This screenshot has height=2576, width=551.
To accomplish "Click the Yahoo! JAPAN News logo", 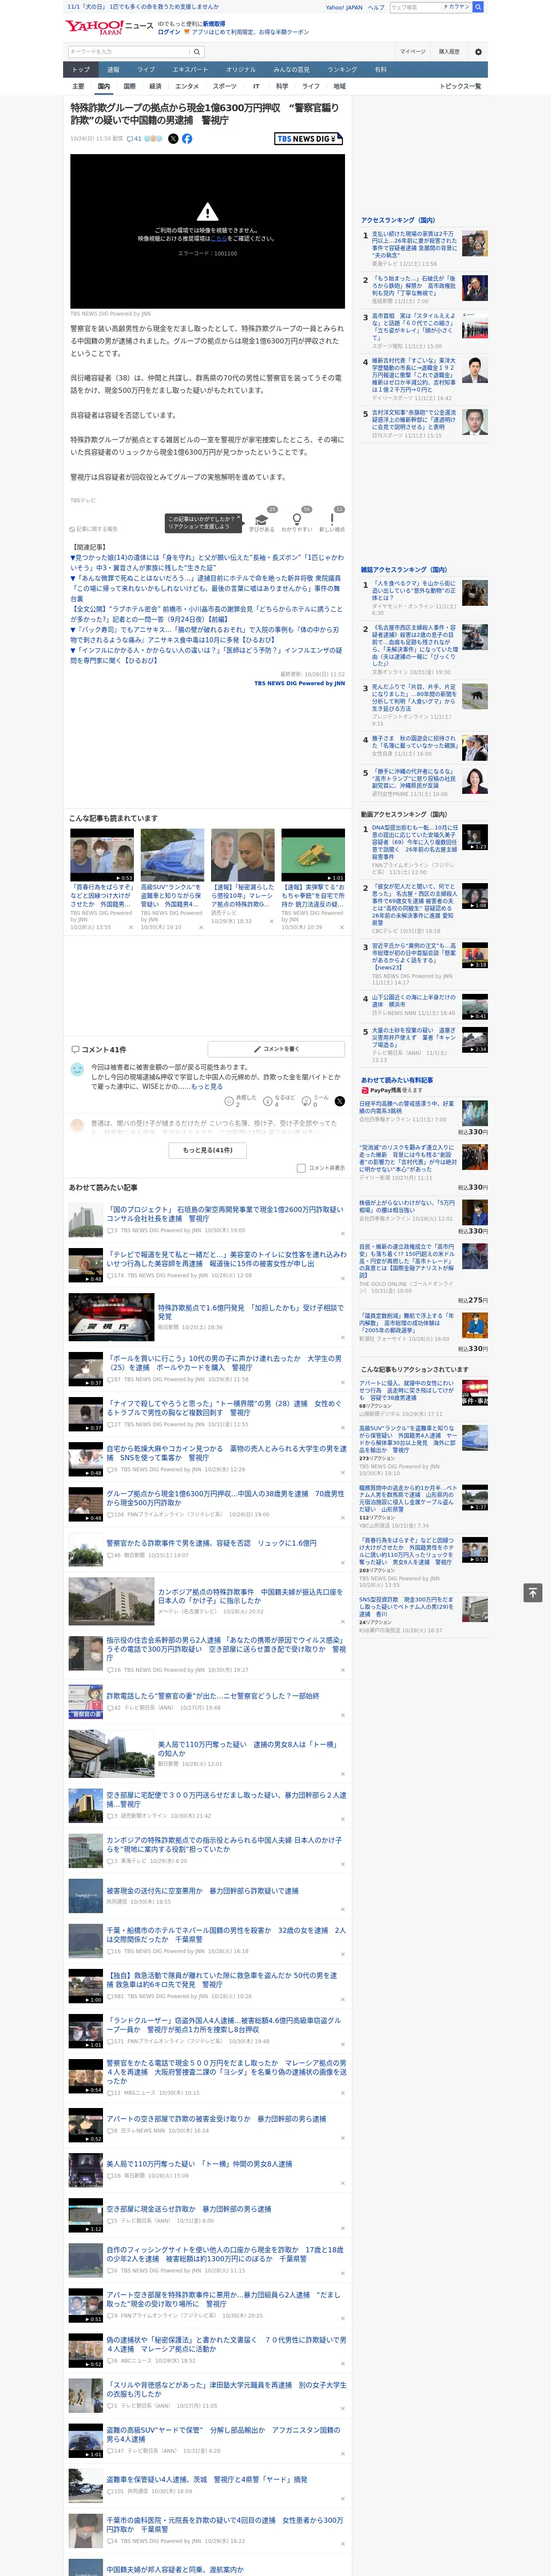I will coord(110,27).
